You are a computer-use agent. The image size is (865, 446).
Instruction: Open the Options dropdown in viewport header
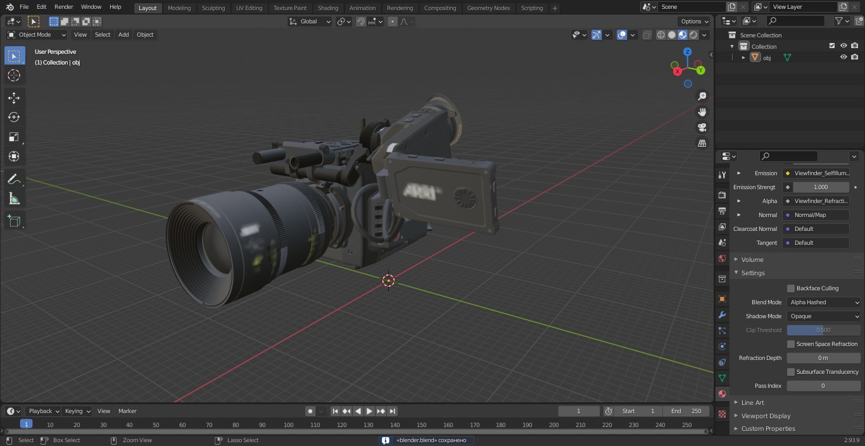(x=695, y=22)
